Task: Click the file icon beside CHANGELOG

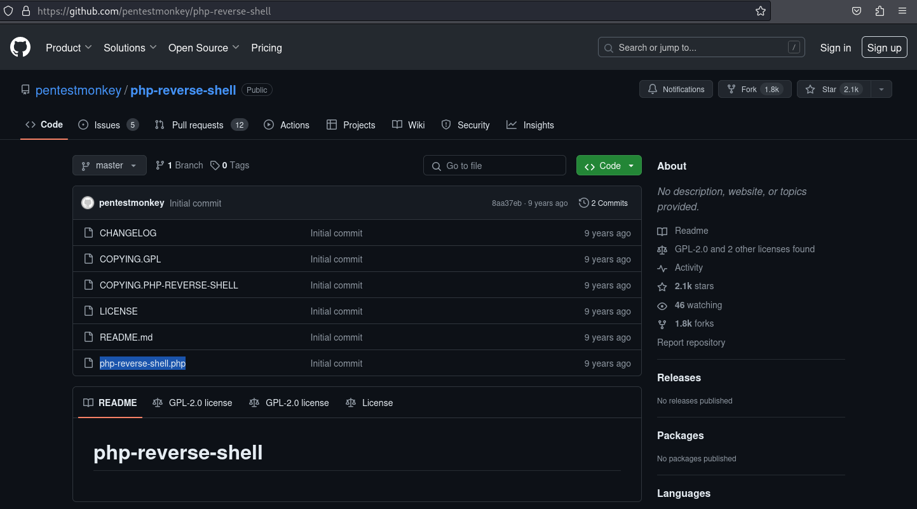Action: click(89, 233)
